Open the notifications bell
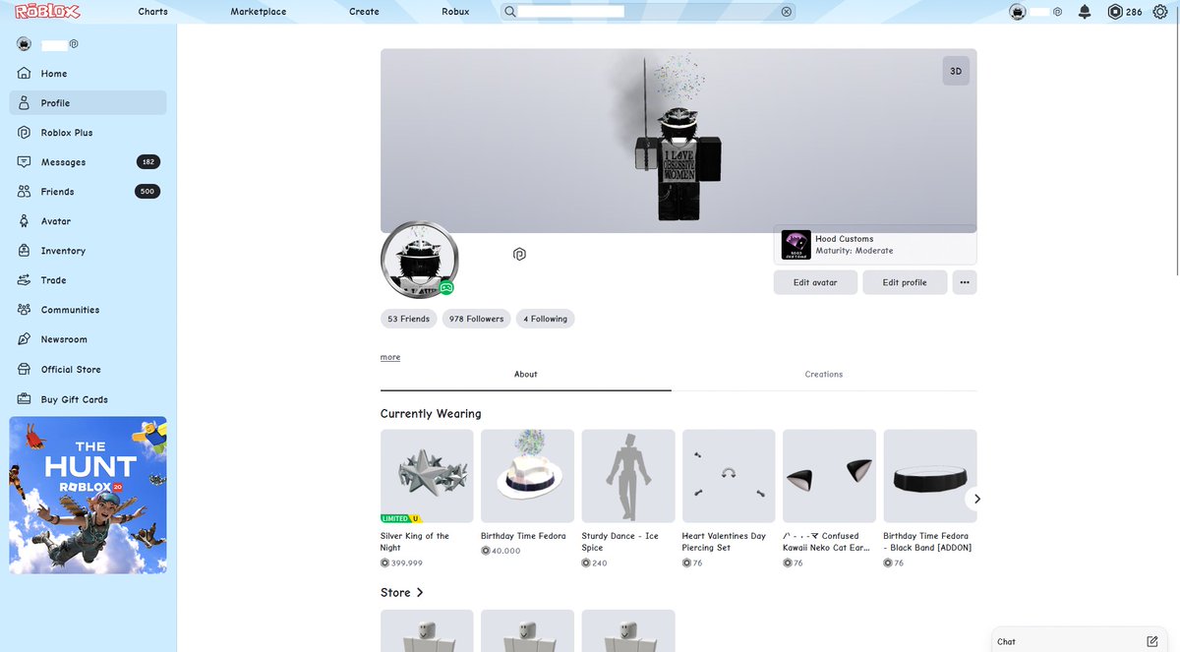 [1085, 12]
